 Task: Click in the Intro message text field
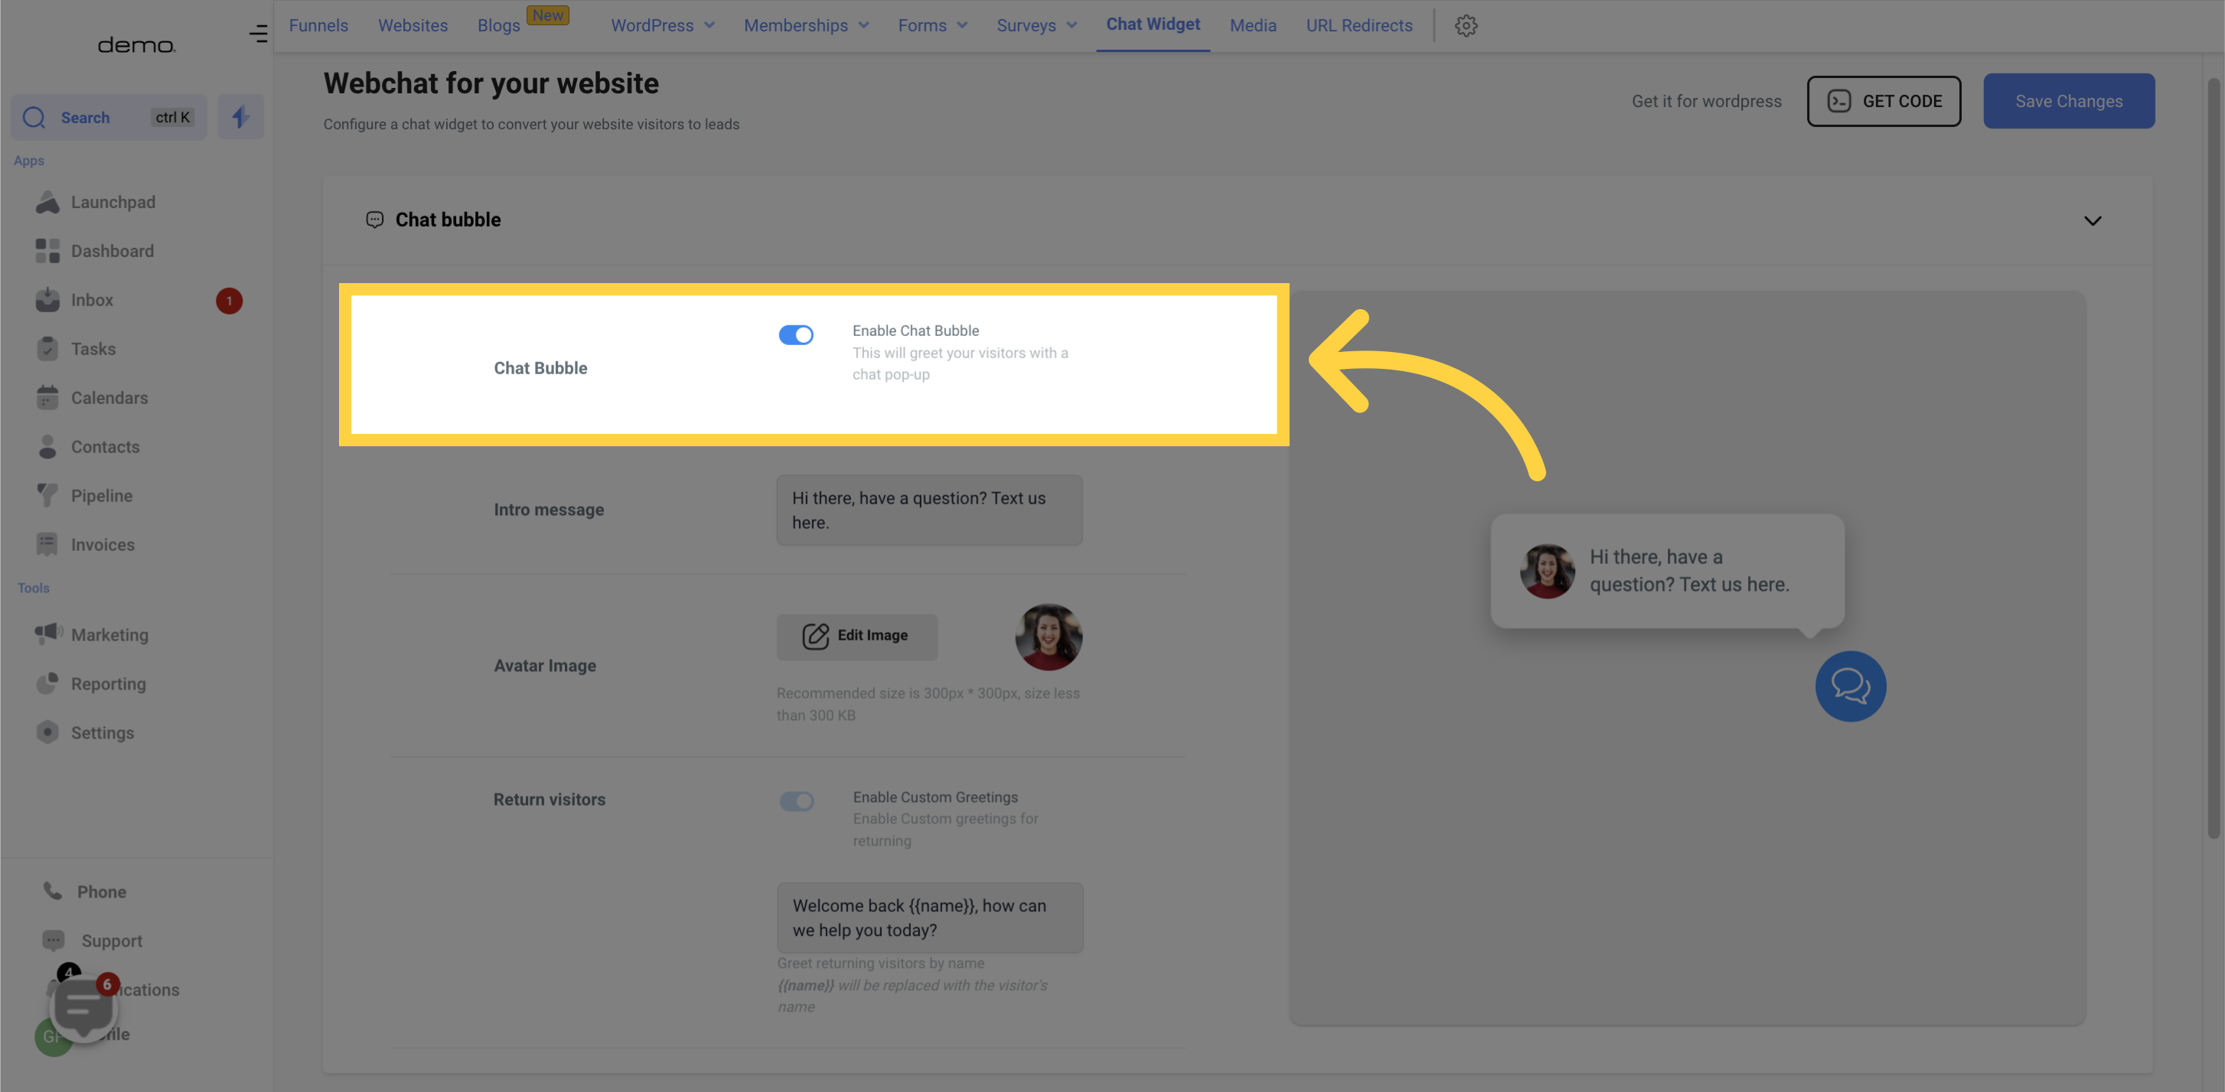[929, 510]
